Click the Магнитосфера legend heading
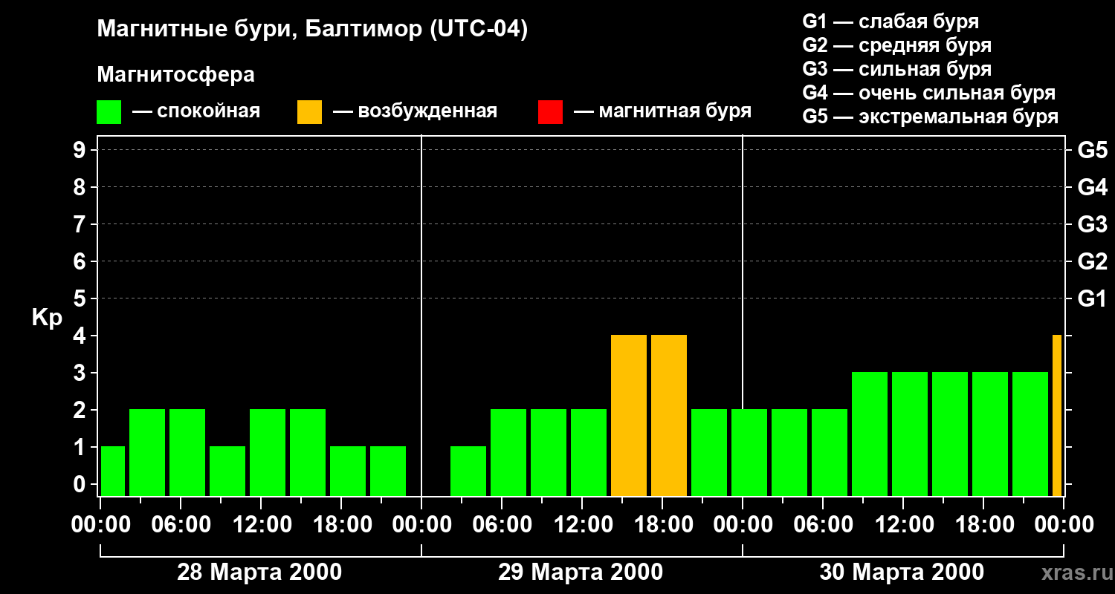This screenshot has height=594, width=1115. pos(176,75)
